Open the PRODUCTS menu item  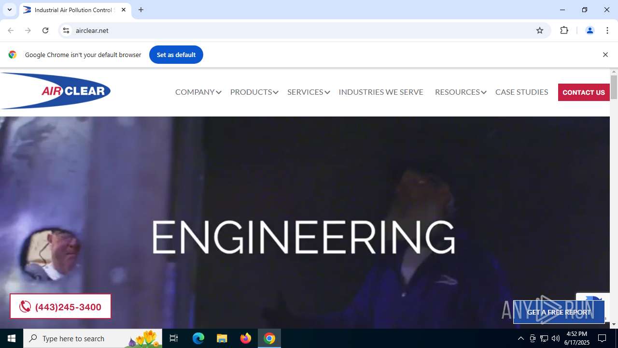click(x=251, y=92)
